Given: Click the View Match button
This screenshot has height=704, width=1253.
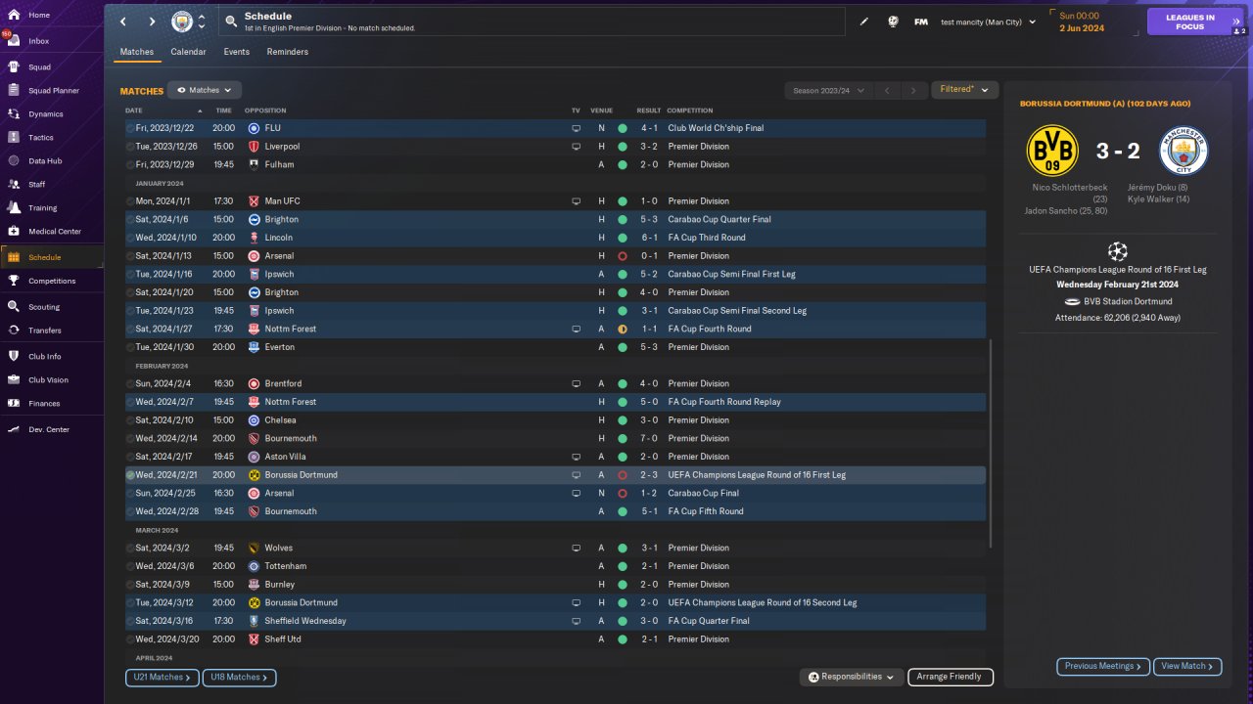Looking at the screenshot, I should pyautogui.click(x=1187, y=666).
